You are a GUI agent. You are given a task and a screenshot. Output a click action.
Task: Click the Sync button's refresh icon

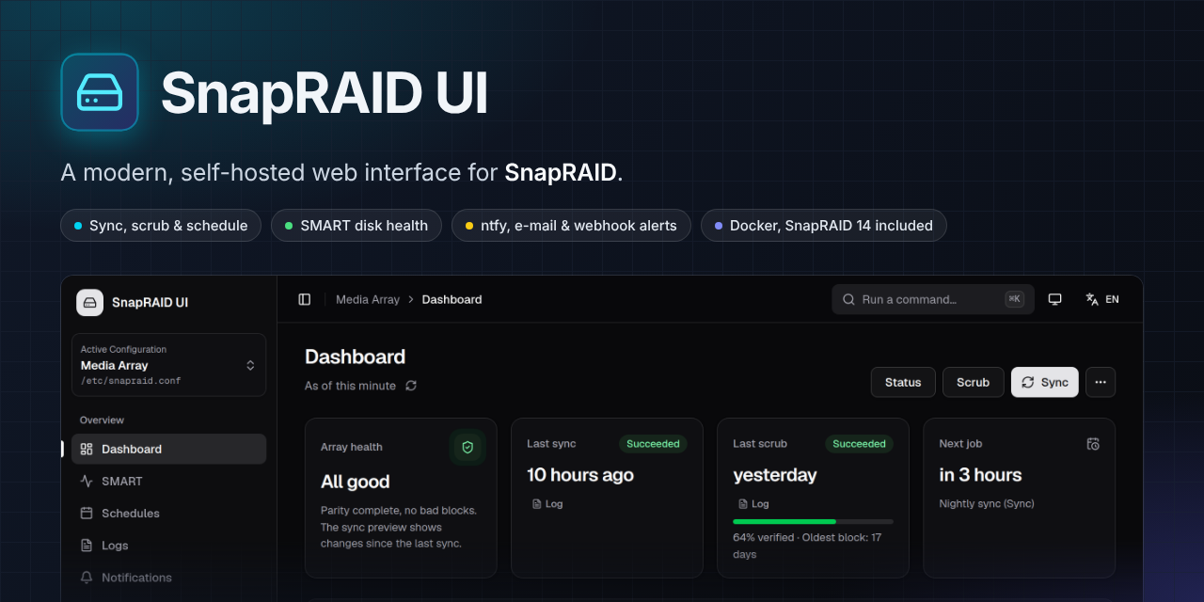point(1028,382)
